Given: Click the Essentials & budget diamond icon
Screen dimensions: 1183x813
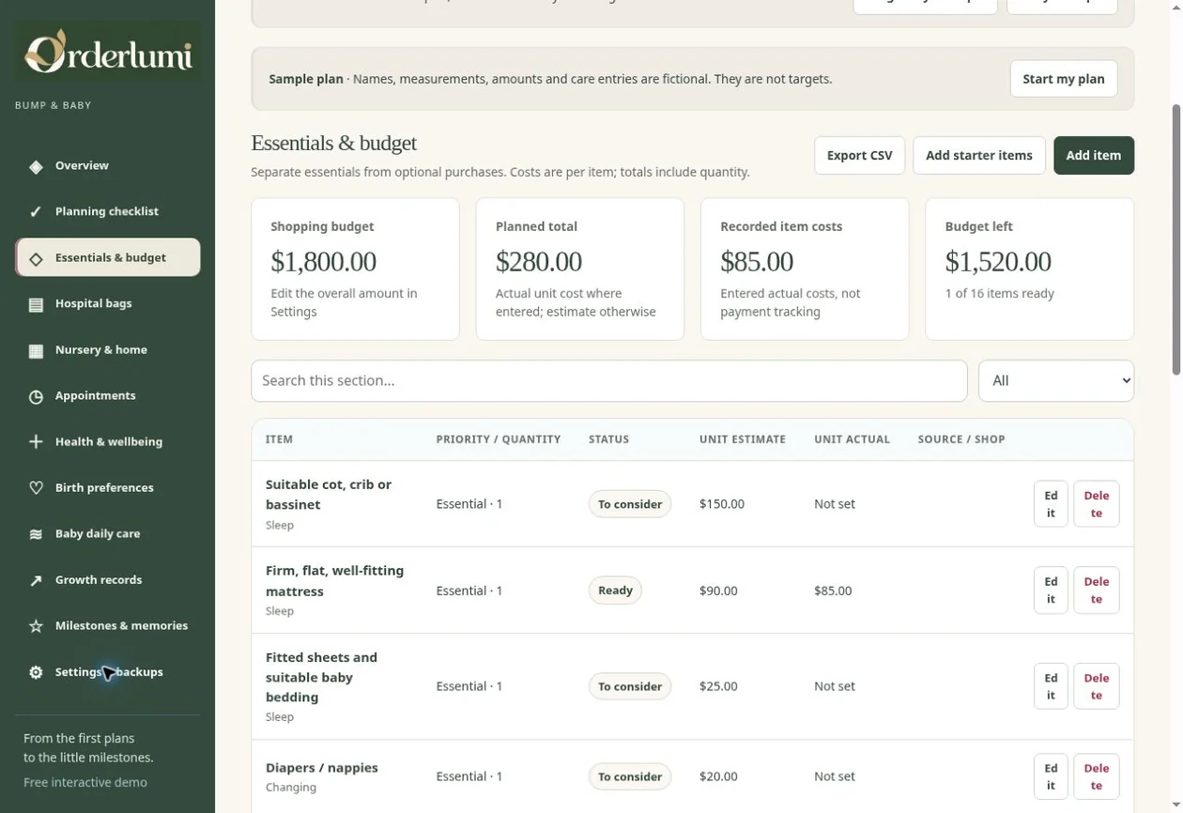Looking at the screenshot, I should pyautogui.click(x=36, y=258).
